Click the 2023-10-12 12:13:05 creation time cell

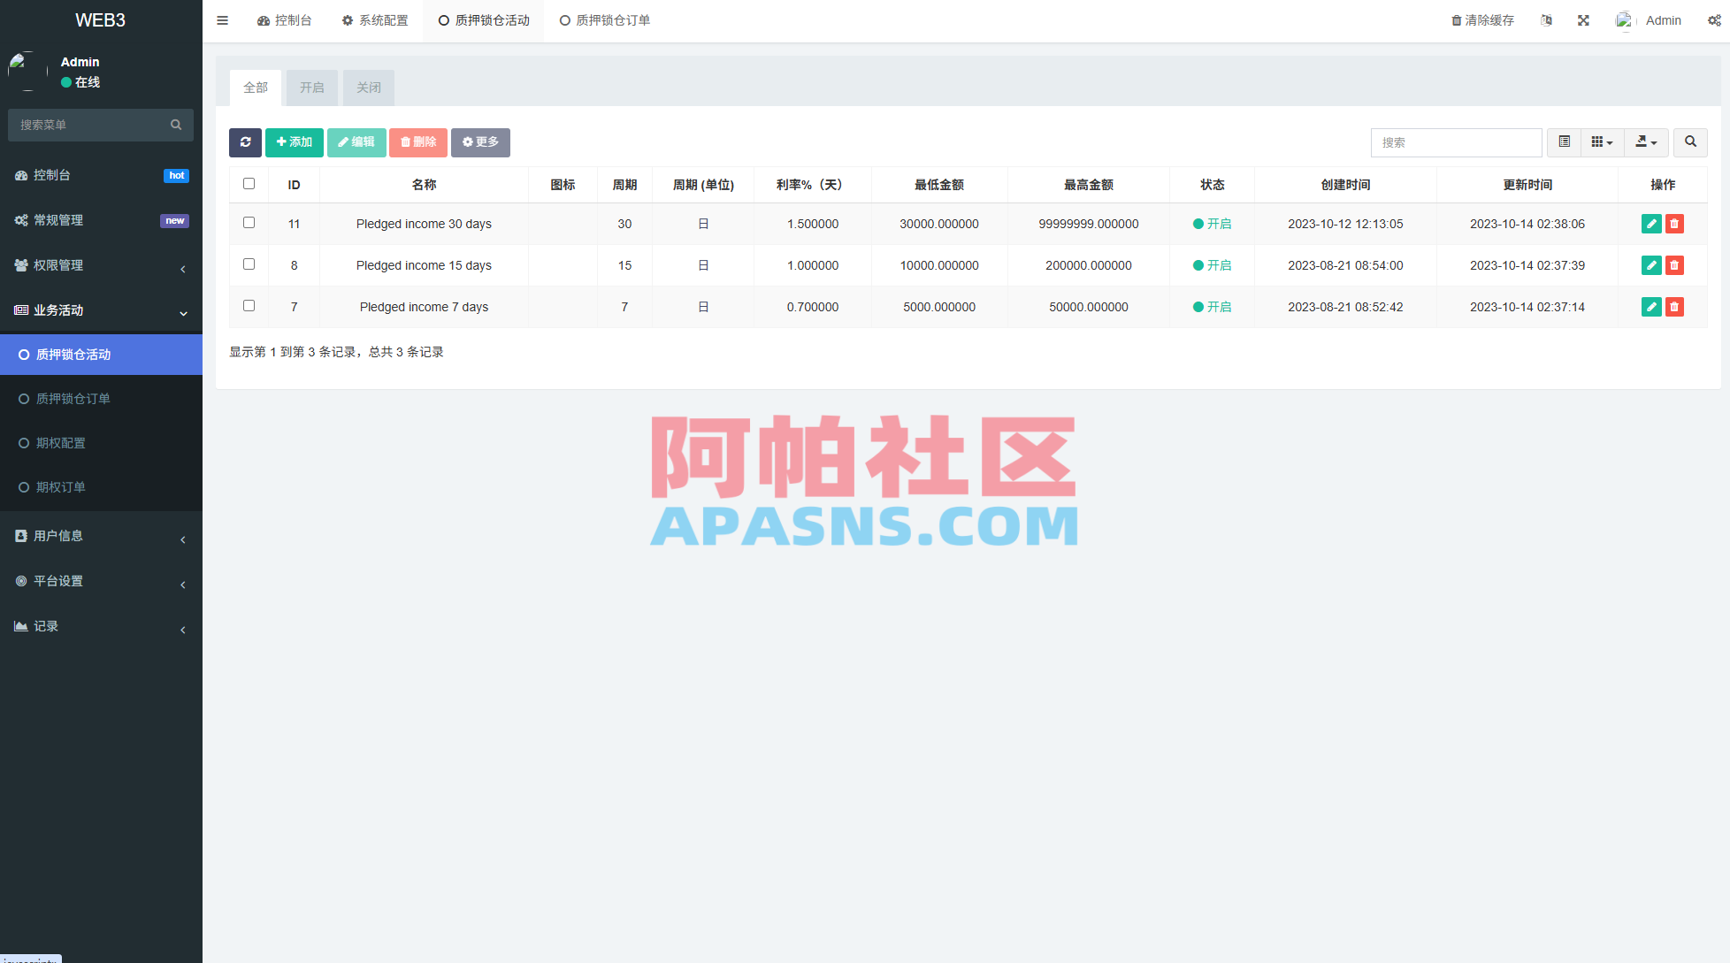pyautogui.click(x=1345, y=224)
